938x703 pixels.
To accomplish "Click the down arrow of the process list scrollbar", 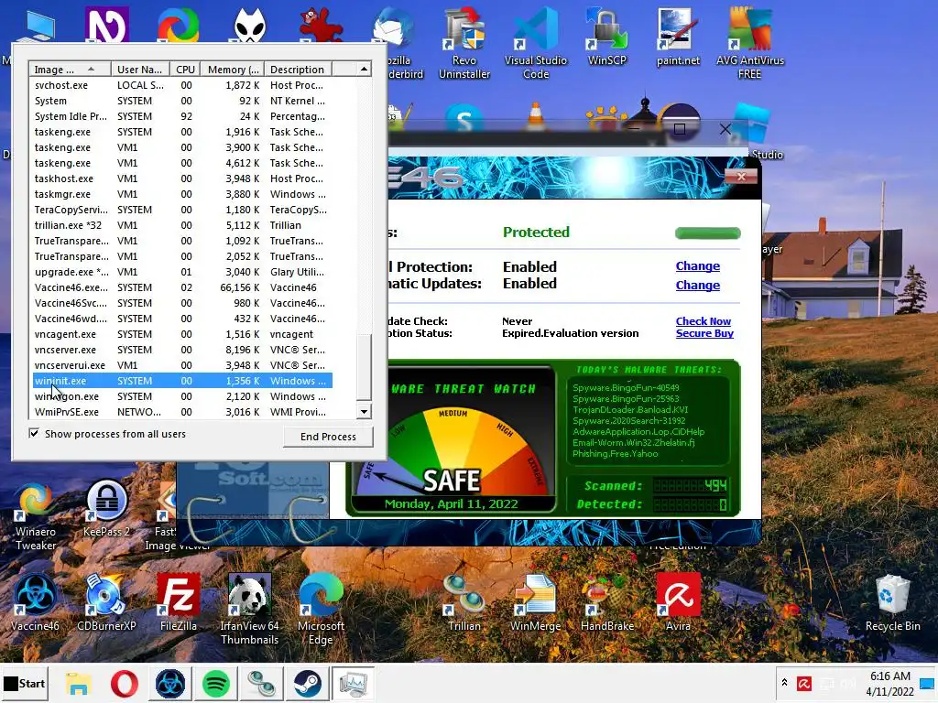I will pos(364,411).
